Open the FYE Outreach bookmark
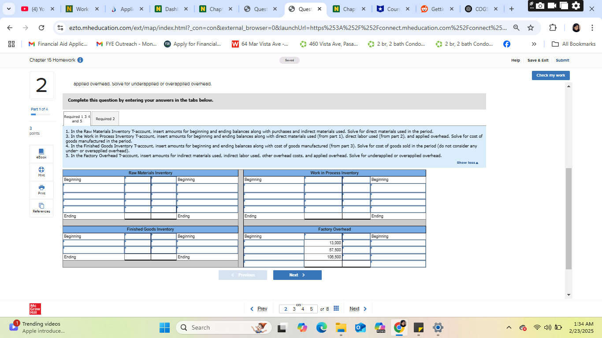Image resolution: width=602 pixels, height=338 pixels. [126, 44]
